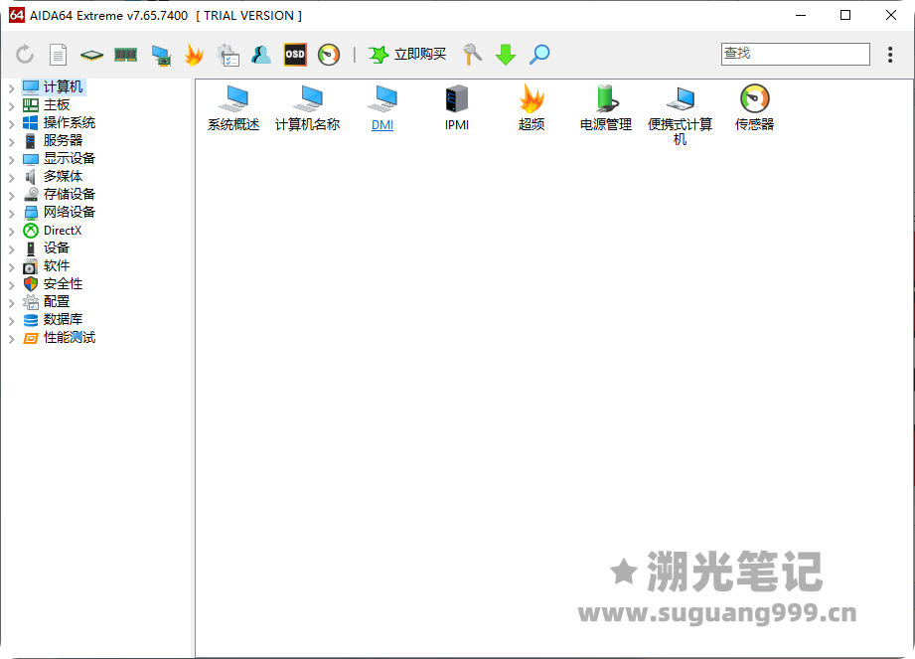Viewport: 915px width, 659px height.
Task: Click the audit checklist toolbar icon
Action: tap(229, 55)
